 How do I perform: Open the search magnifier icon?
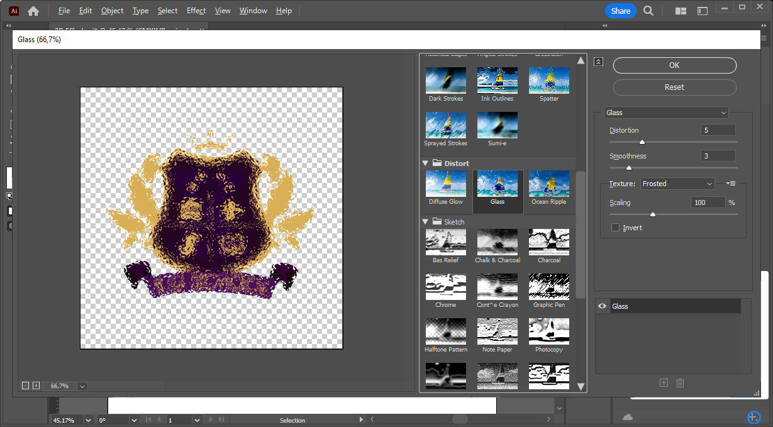pos(648,11)
